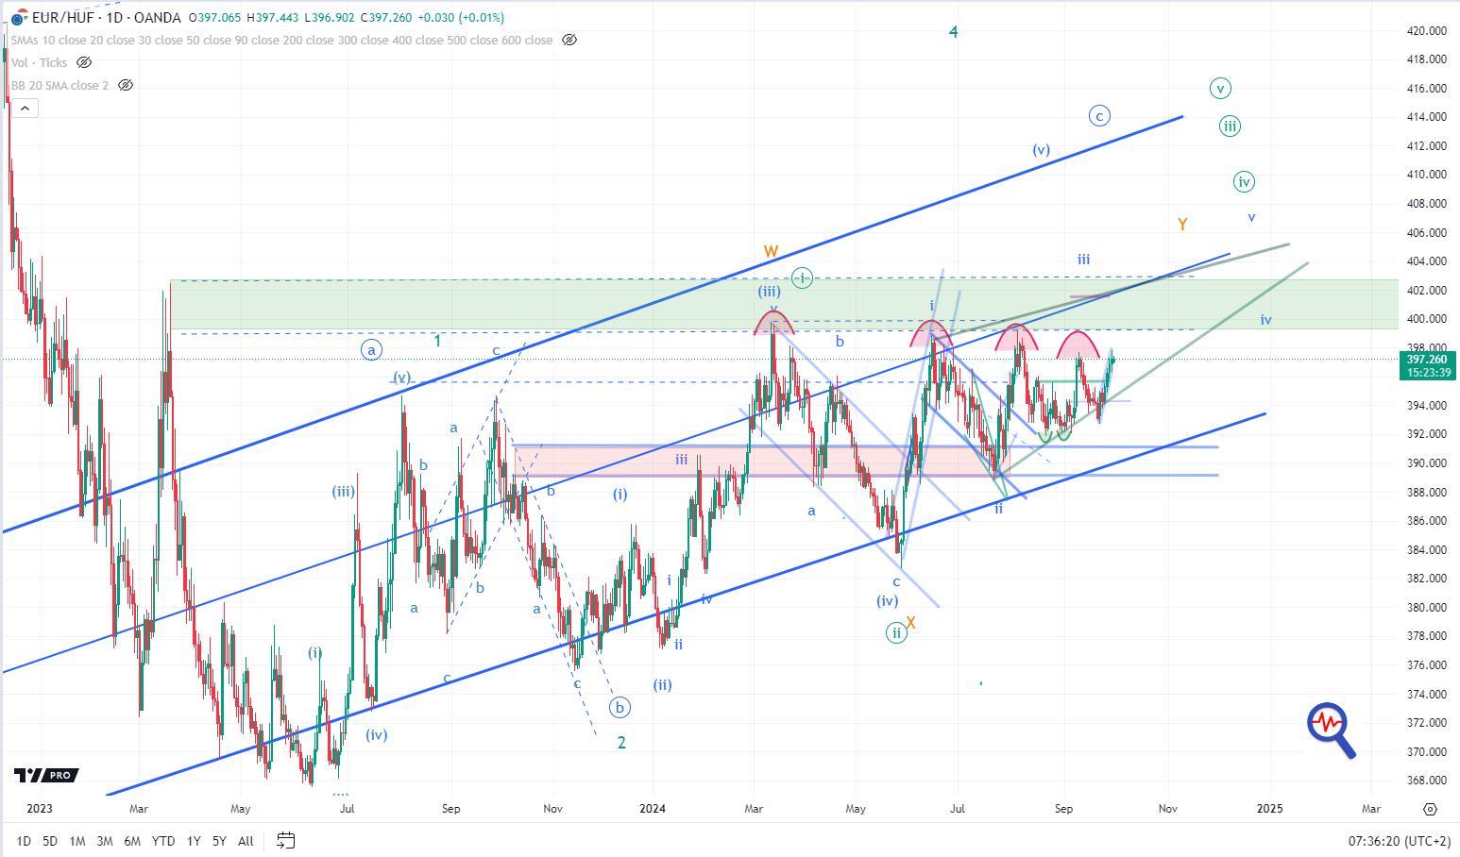Click the 420.000 price scale label

(1427, 31)
